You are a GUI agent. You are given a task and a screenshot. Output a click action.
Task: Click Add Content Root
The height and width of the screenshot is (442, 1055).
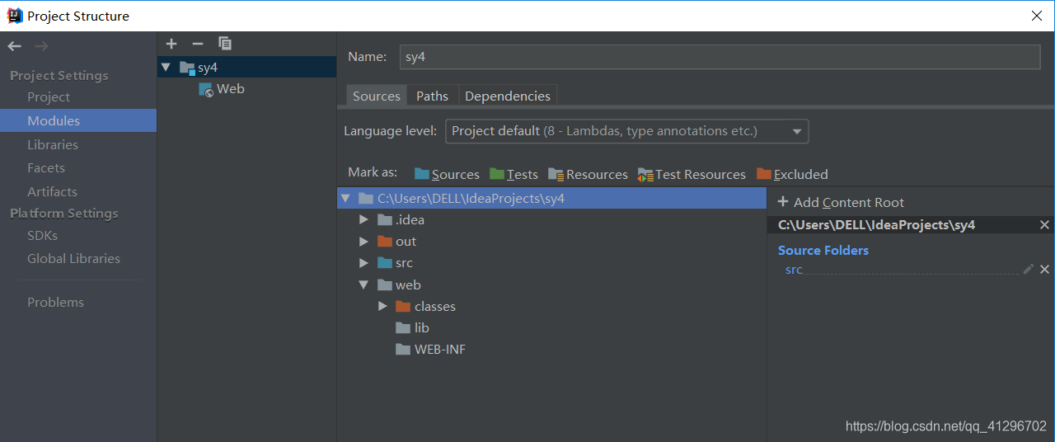coord(841,202)
